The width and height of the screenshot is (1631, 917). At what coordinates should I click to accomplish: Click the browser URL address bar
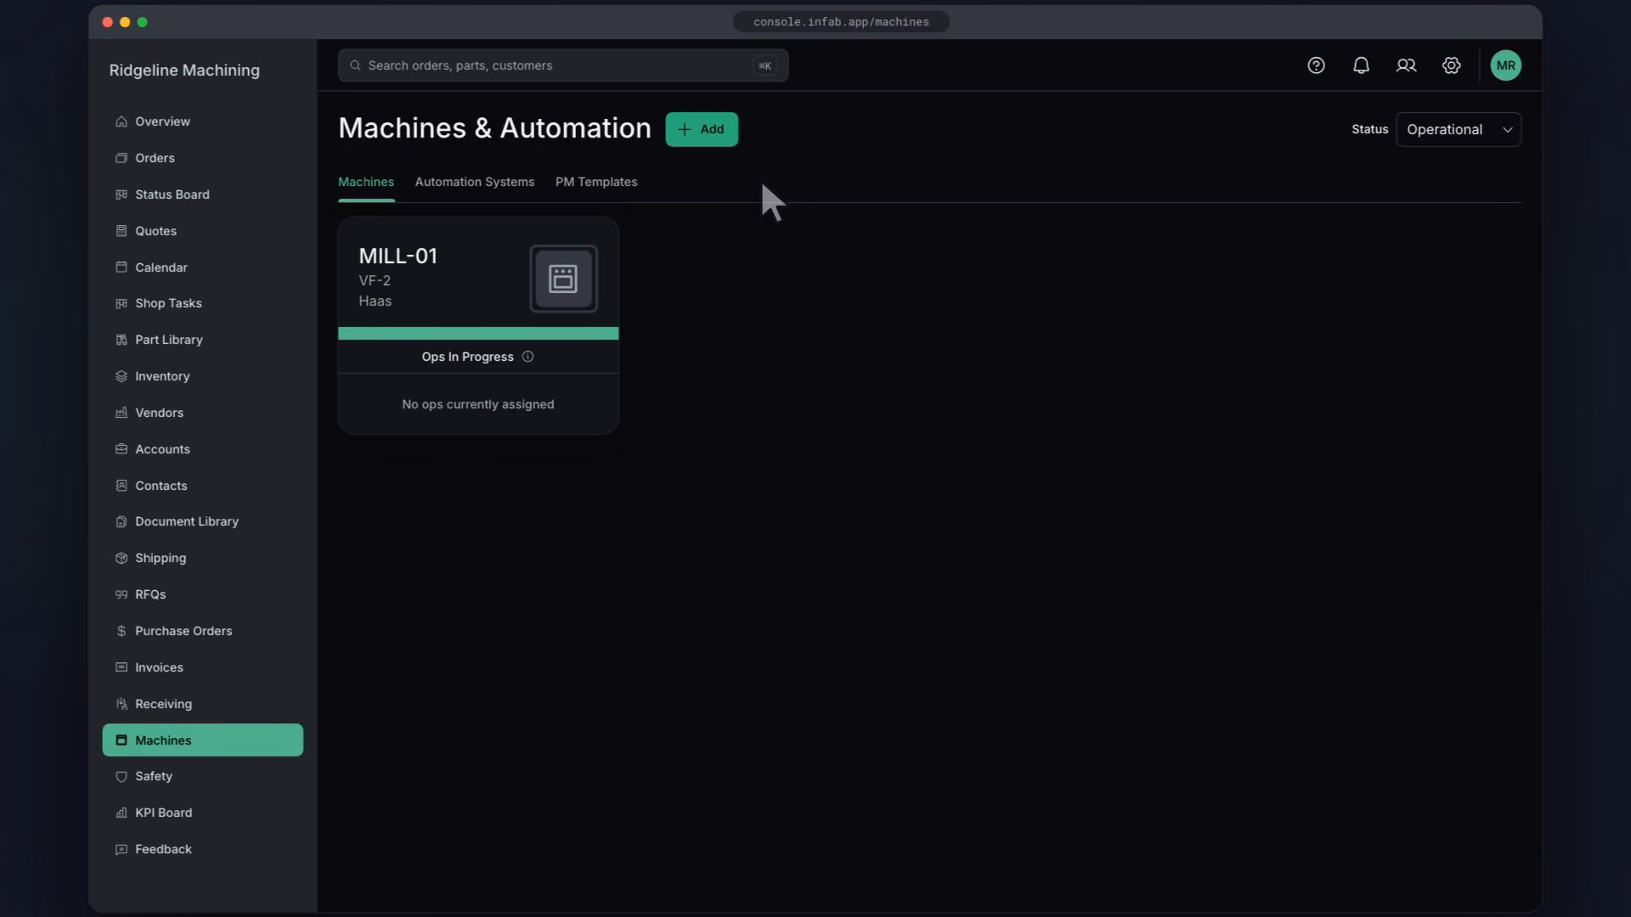[841, 22]
